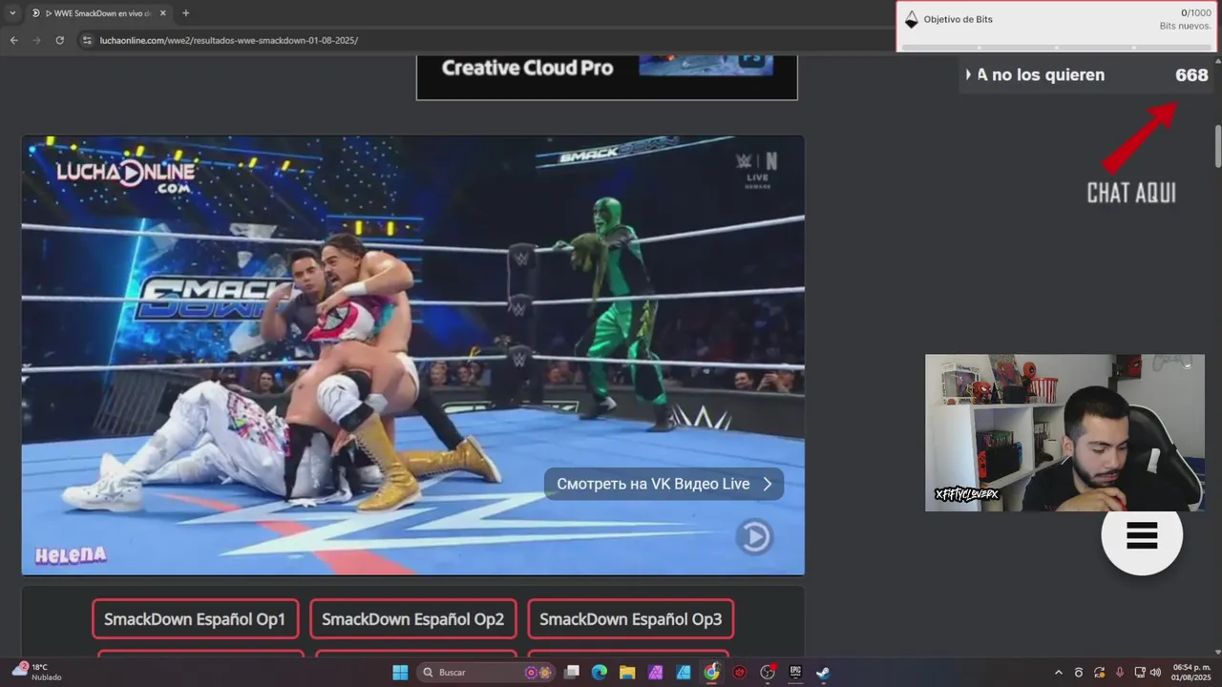Click the viewer count 668
Image resolution: width=1222 pixels, height=687 pixels.
click(1191, 75)
